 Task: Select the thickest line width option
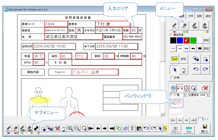pyautogui.click(x=200, y=48)
